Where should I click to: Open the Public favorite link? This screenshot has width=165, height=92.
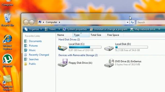coord(32,64)
